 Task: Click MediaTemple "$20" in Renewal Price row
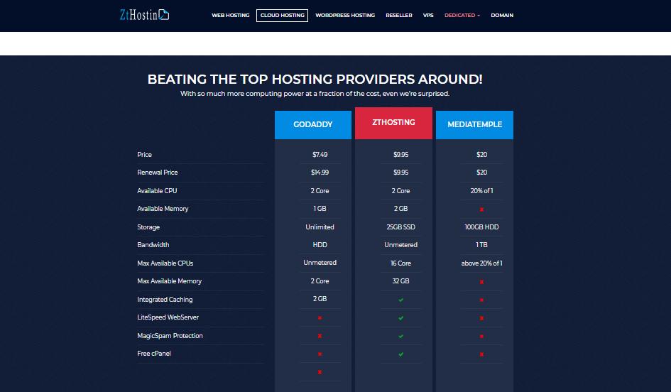coord(482,173)
